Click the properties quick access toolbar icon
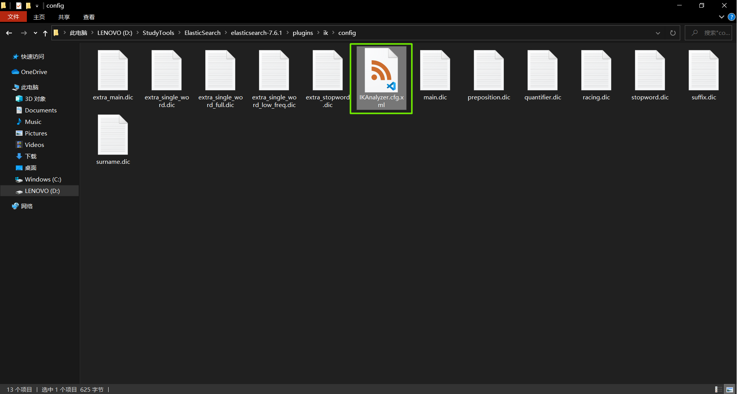Screen dimensions: 737x394 point(19,5)
